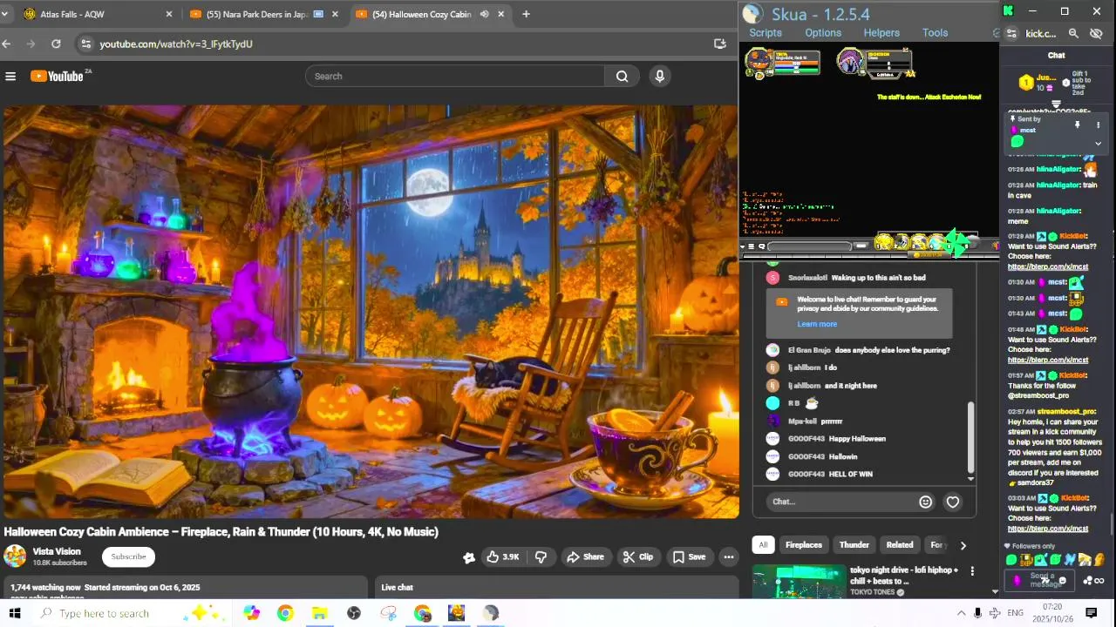Open Tokyo night drive lofi thumbnail

point(799,582)
